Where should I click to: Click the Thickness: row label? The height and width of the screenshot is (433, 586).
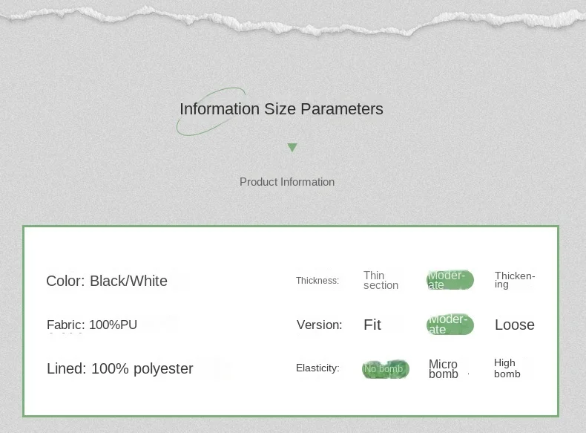pos(317,281)
